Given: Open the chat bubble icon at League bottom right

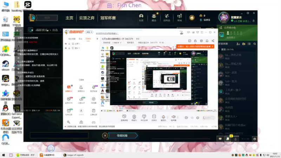Looking at the screenshot, I should pyautogui.click(x=220, y=139).
